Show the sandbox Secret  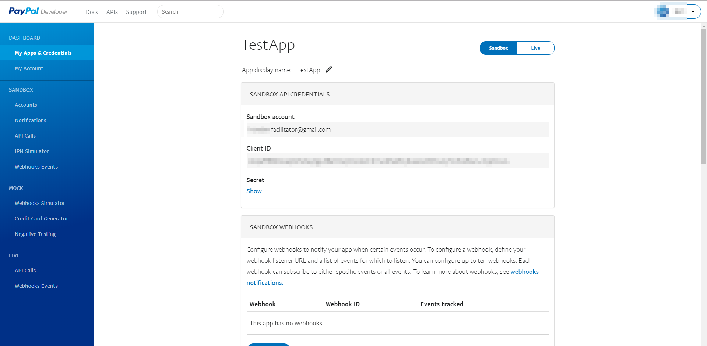pyautogui.click(x=254, y=191)
